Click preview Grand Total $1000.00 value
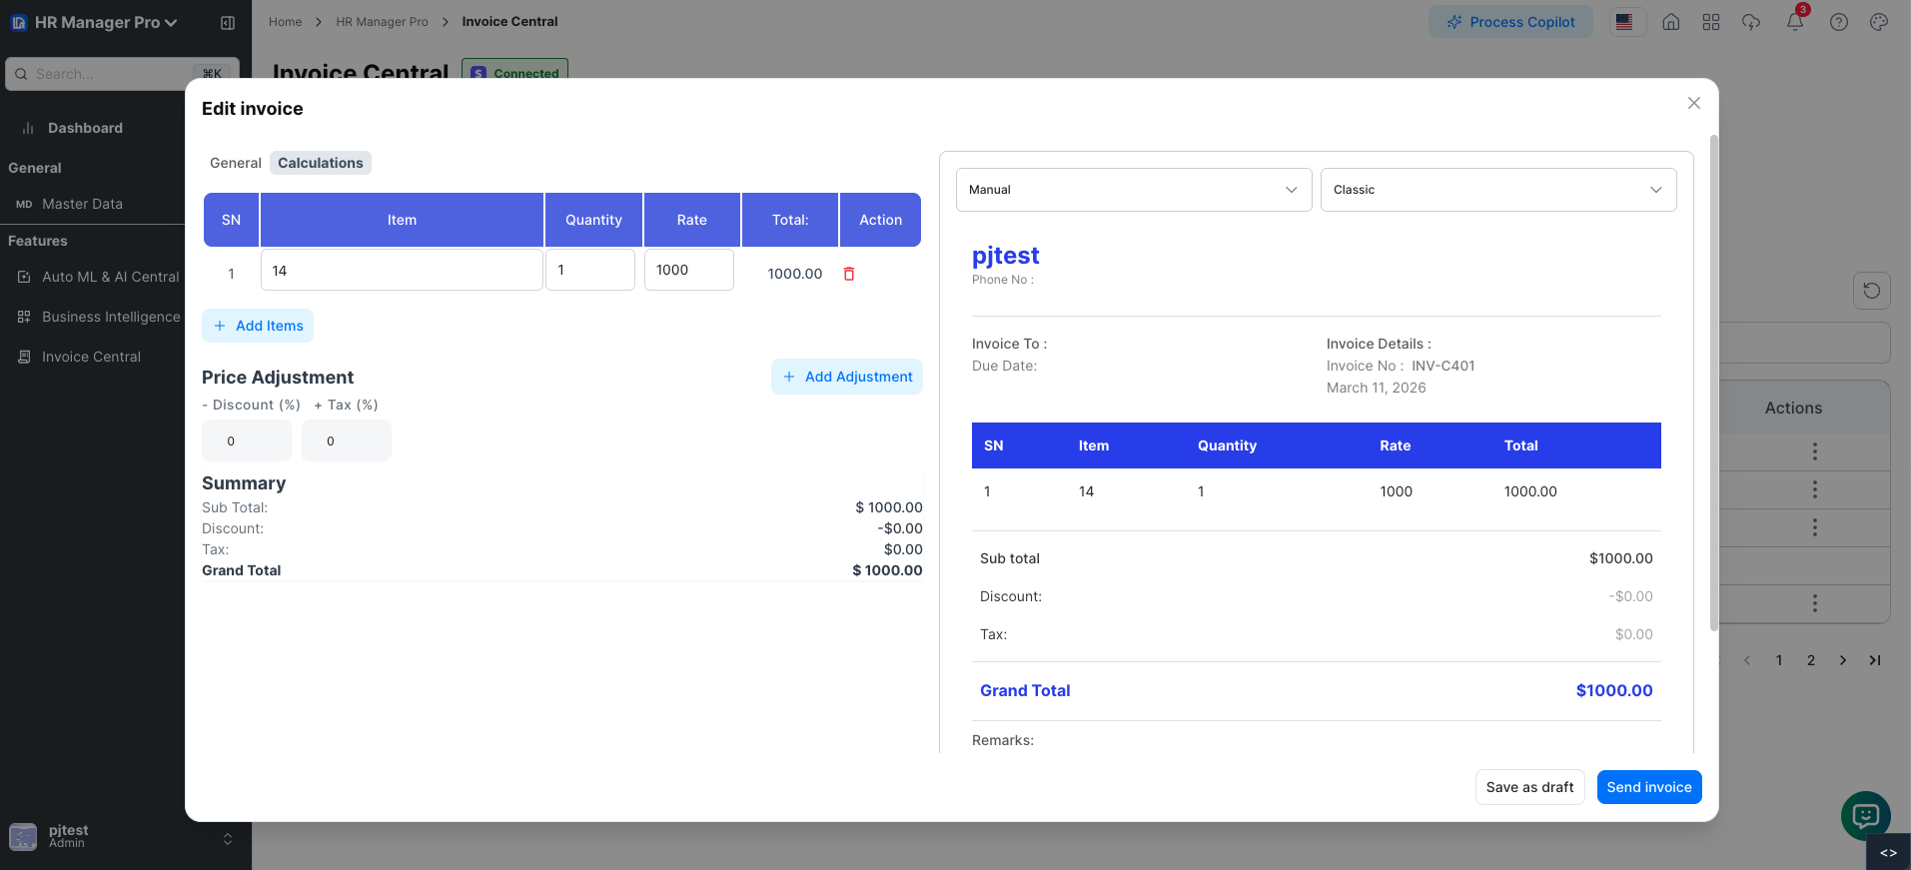 pos(1614,690)
